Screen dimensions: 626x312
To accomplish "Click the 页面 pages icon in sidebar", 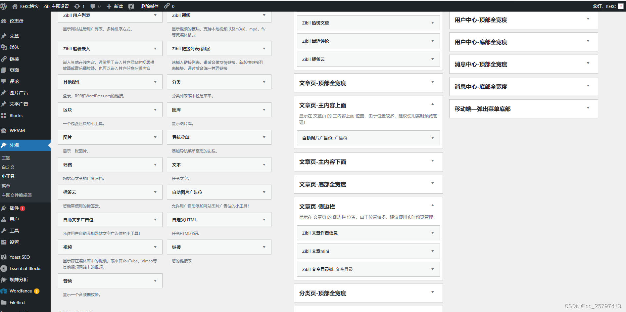I will (x=4, y=70).
